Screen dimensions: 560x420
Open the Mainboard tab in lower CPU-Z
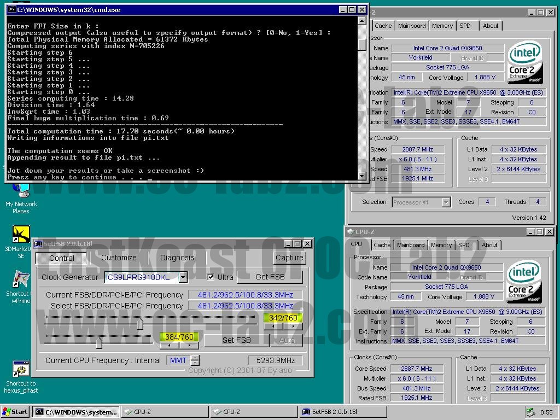coord(411,245)
